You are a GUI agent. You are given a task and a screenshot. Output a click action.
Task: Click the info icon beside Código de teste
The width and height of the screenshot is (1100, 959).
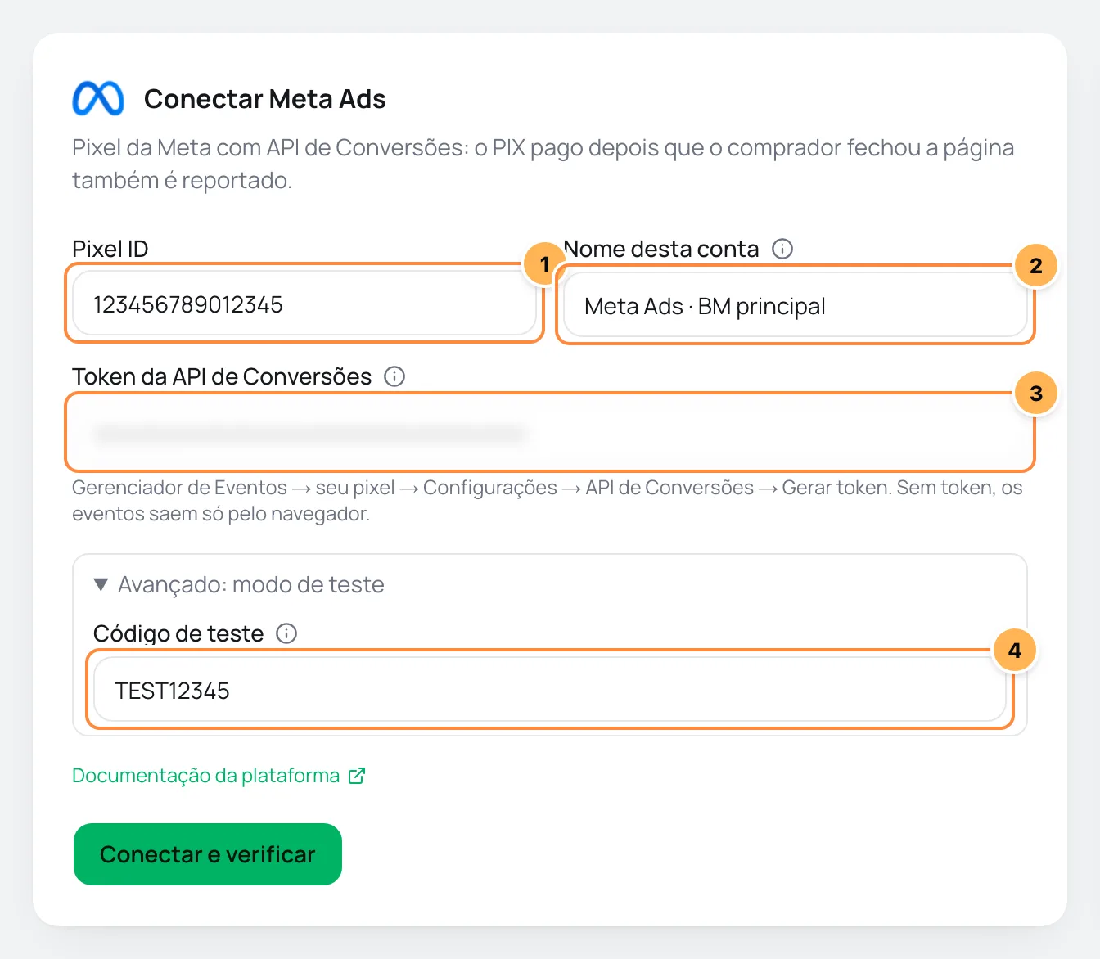[x=286, y=633]
